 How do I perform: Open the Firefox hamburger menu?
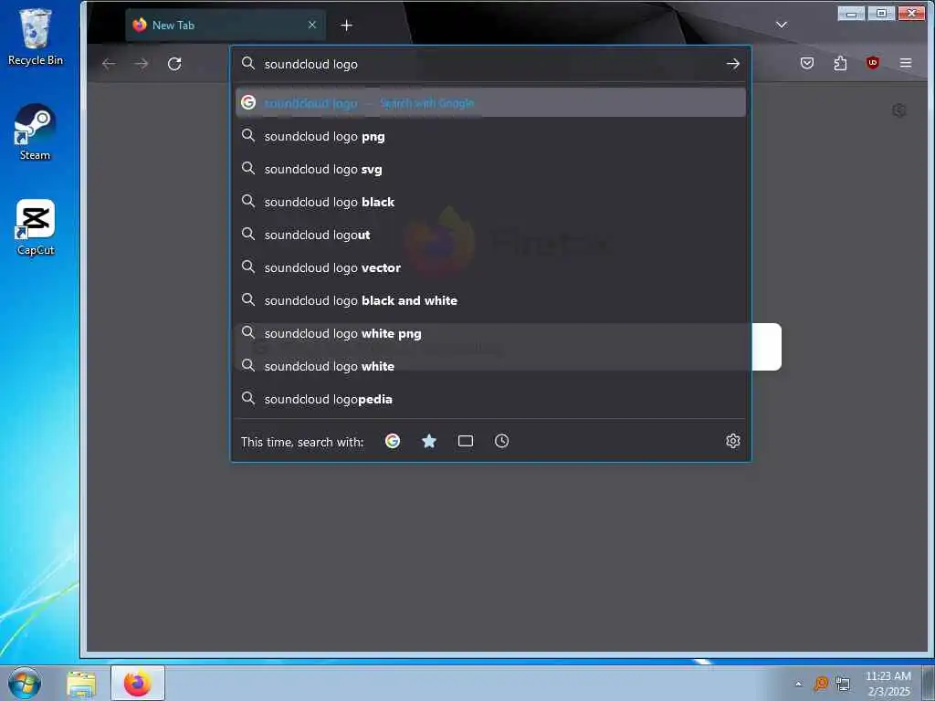905,63
